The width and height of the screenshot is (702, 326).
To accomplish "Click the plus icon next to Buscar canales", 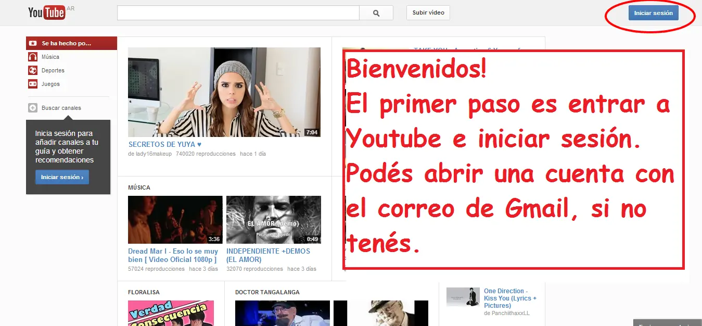I will [x=34, y=108].
